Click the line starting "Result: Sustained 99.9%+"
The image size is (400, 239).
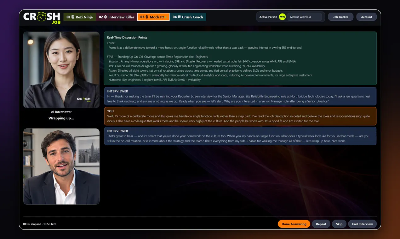pyautogui.click(x=210, y=75)
